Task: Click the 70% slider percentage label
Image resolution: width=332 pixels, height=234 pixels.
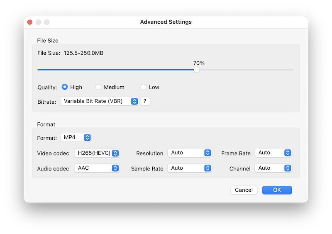Action: [199, 63]
